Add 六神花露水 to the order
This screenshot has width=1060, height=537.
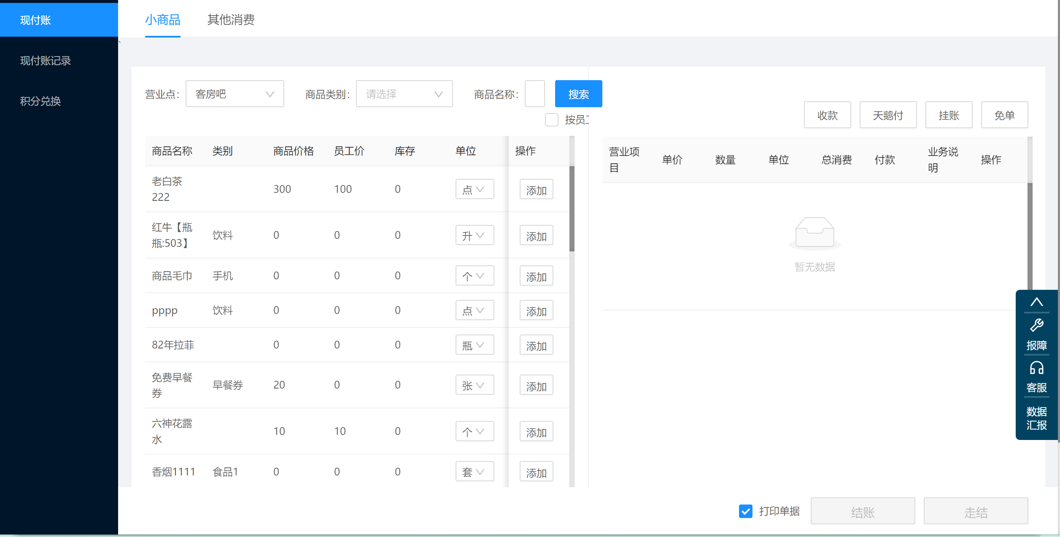536,432
